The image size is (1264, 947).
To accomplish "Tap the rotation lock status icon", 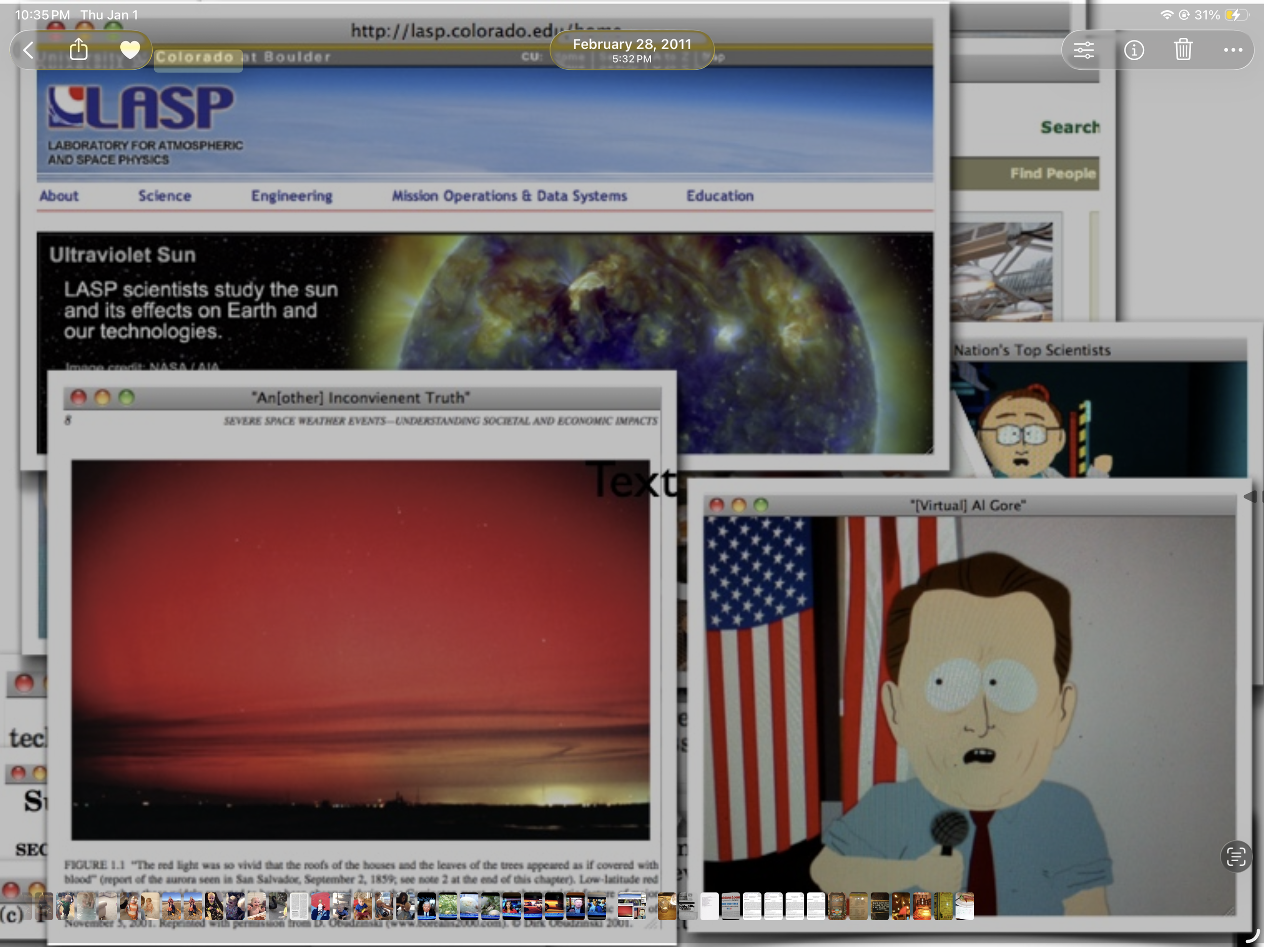I will (1184, 15).
